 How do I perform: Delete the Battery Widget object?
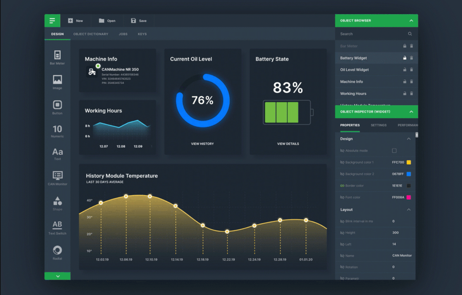(x=411, y=58)
